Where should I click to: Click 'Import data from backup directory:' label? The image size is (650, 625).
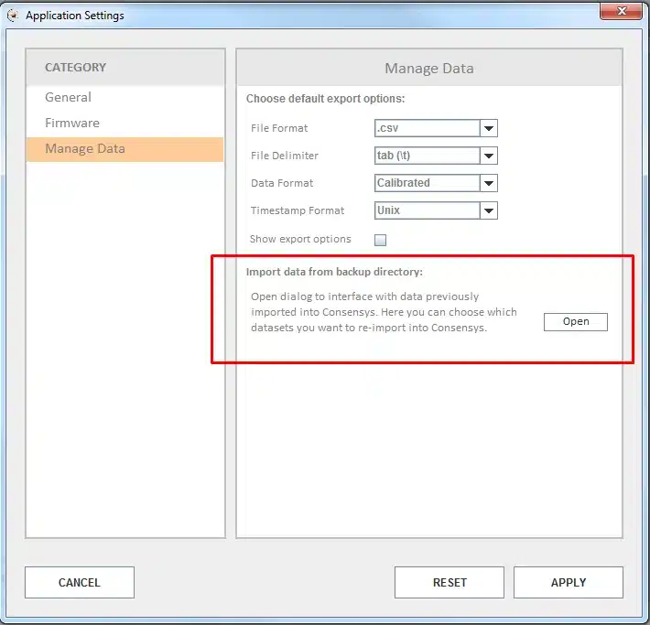click(334, 272)
